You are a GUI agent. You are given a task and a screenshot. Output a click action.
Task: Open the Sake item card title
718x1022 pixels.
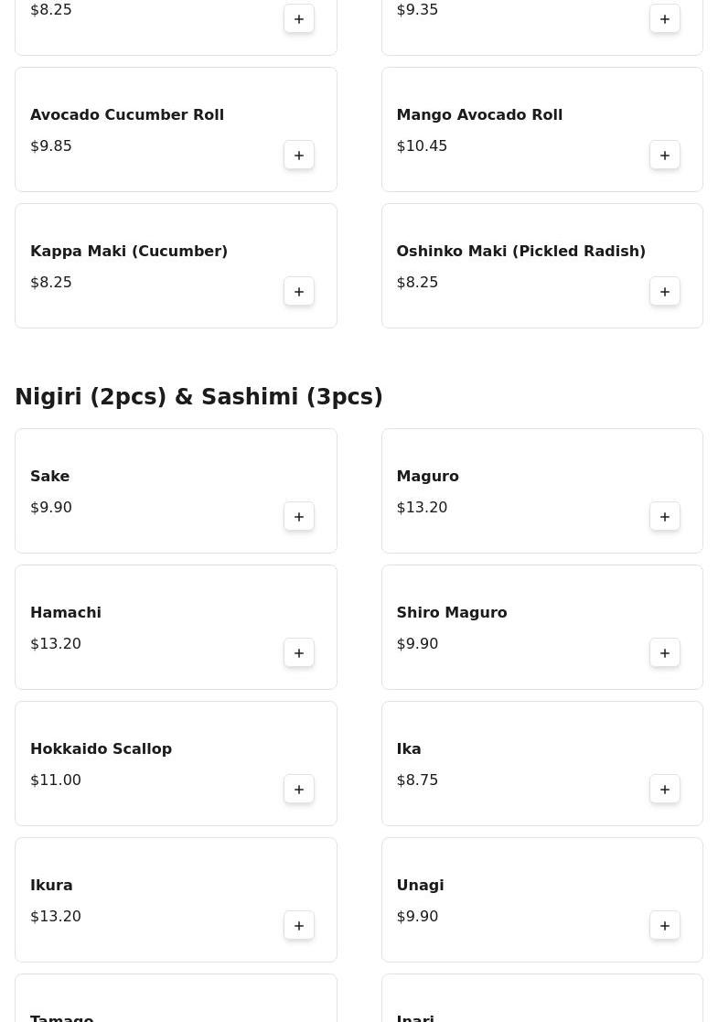pyautogui.click(x=50, y=477)
